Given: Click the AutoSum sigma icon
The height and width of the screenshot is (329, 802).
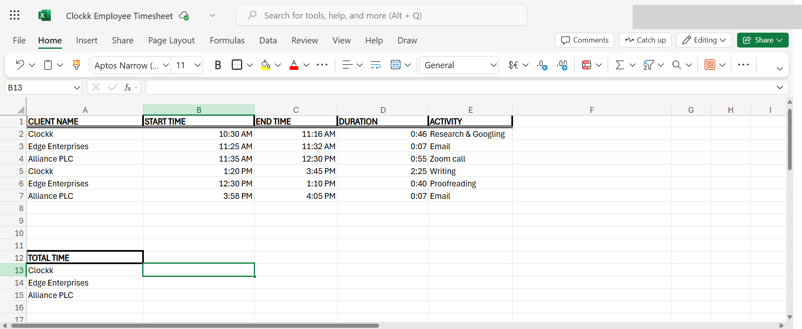Looking at the screenshot, I should pos(620,65).
